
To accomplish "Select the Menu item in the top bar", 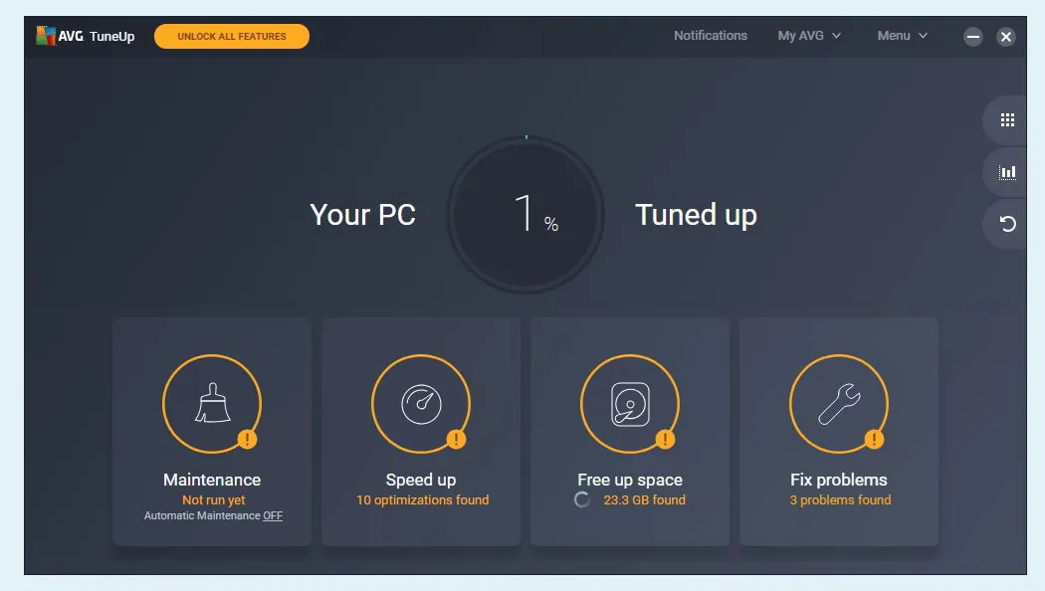I will (x=895, y=35).
